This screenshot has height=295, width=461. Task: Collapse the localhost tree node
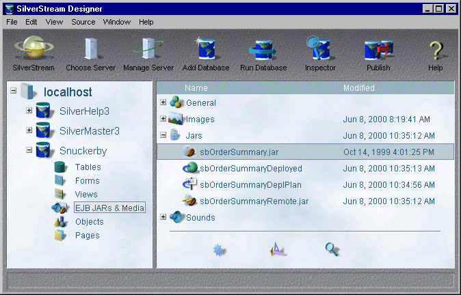pos(14,90)
